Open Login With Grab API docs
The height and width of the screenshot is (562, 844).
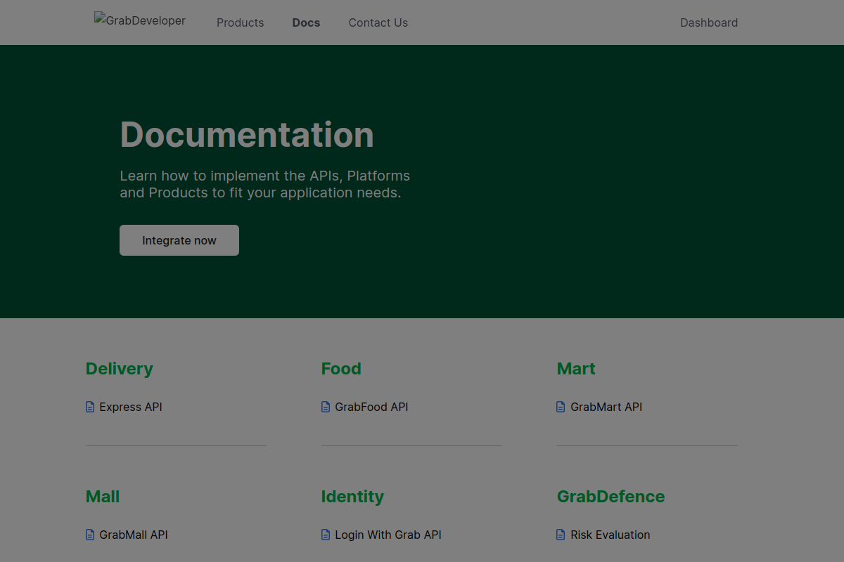388,535
